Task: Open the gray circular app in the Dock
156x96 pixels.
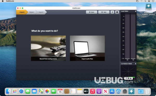Action: pos(125,91)
